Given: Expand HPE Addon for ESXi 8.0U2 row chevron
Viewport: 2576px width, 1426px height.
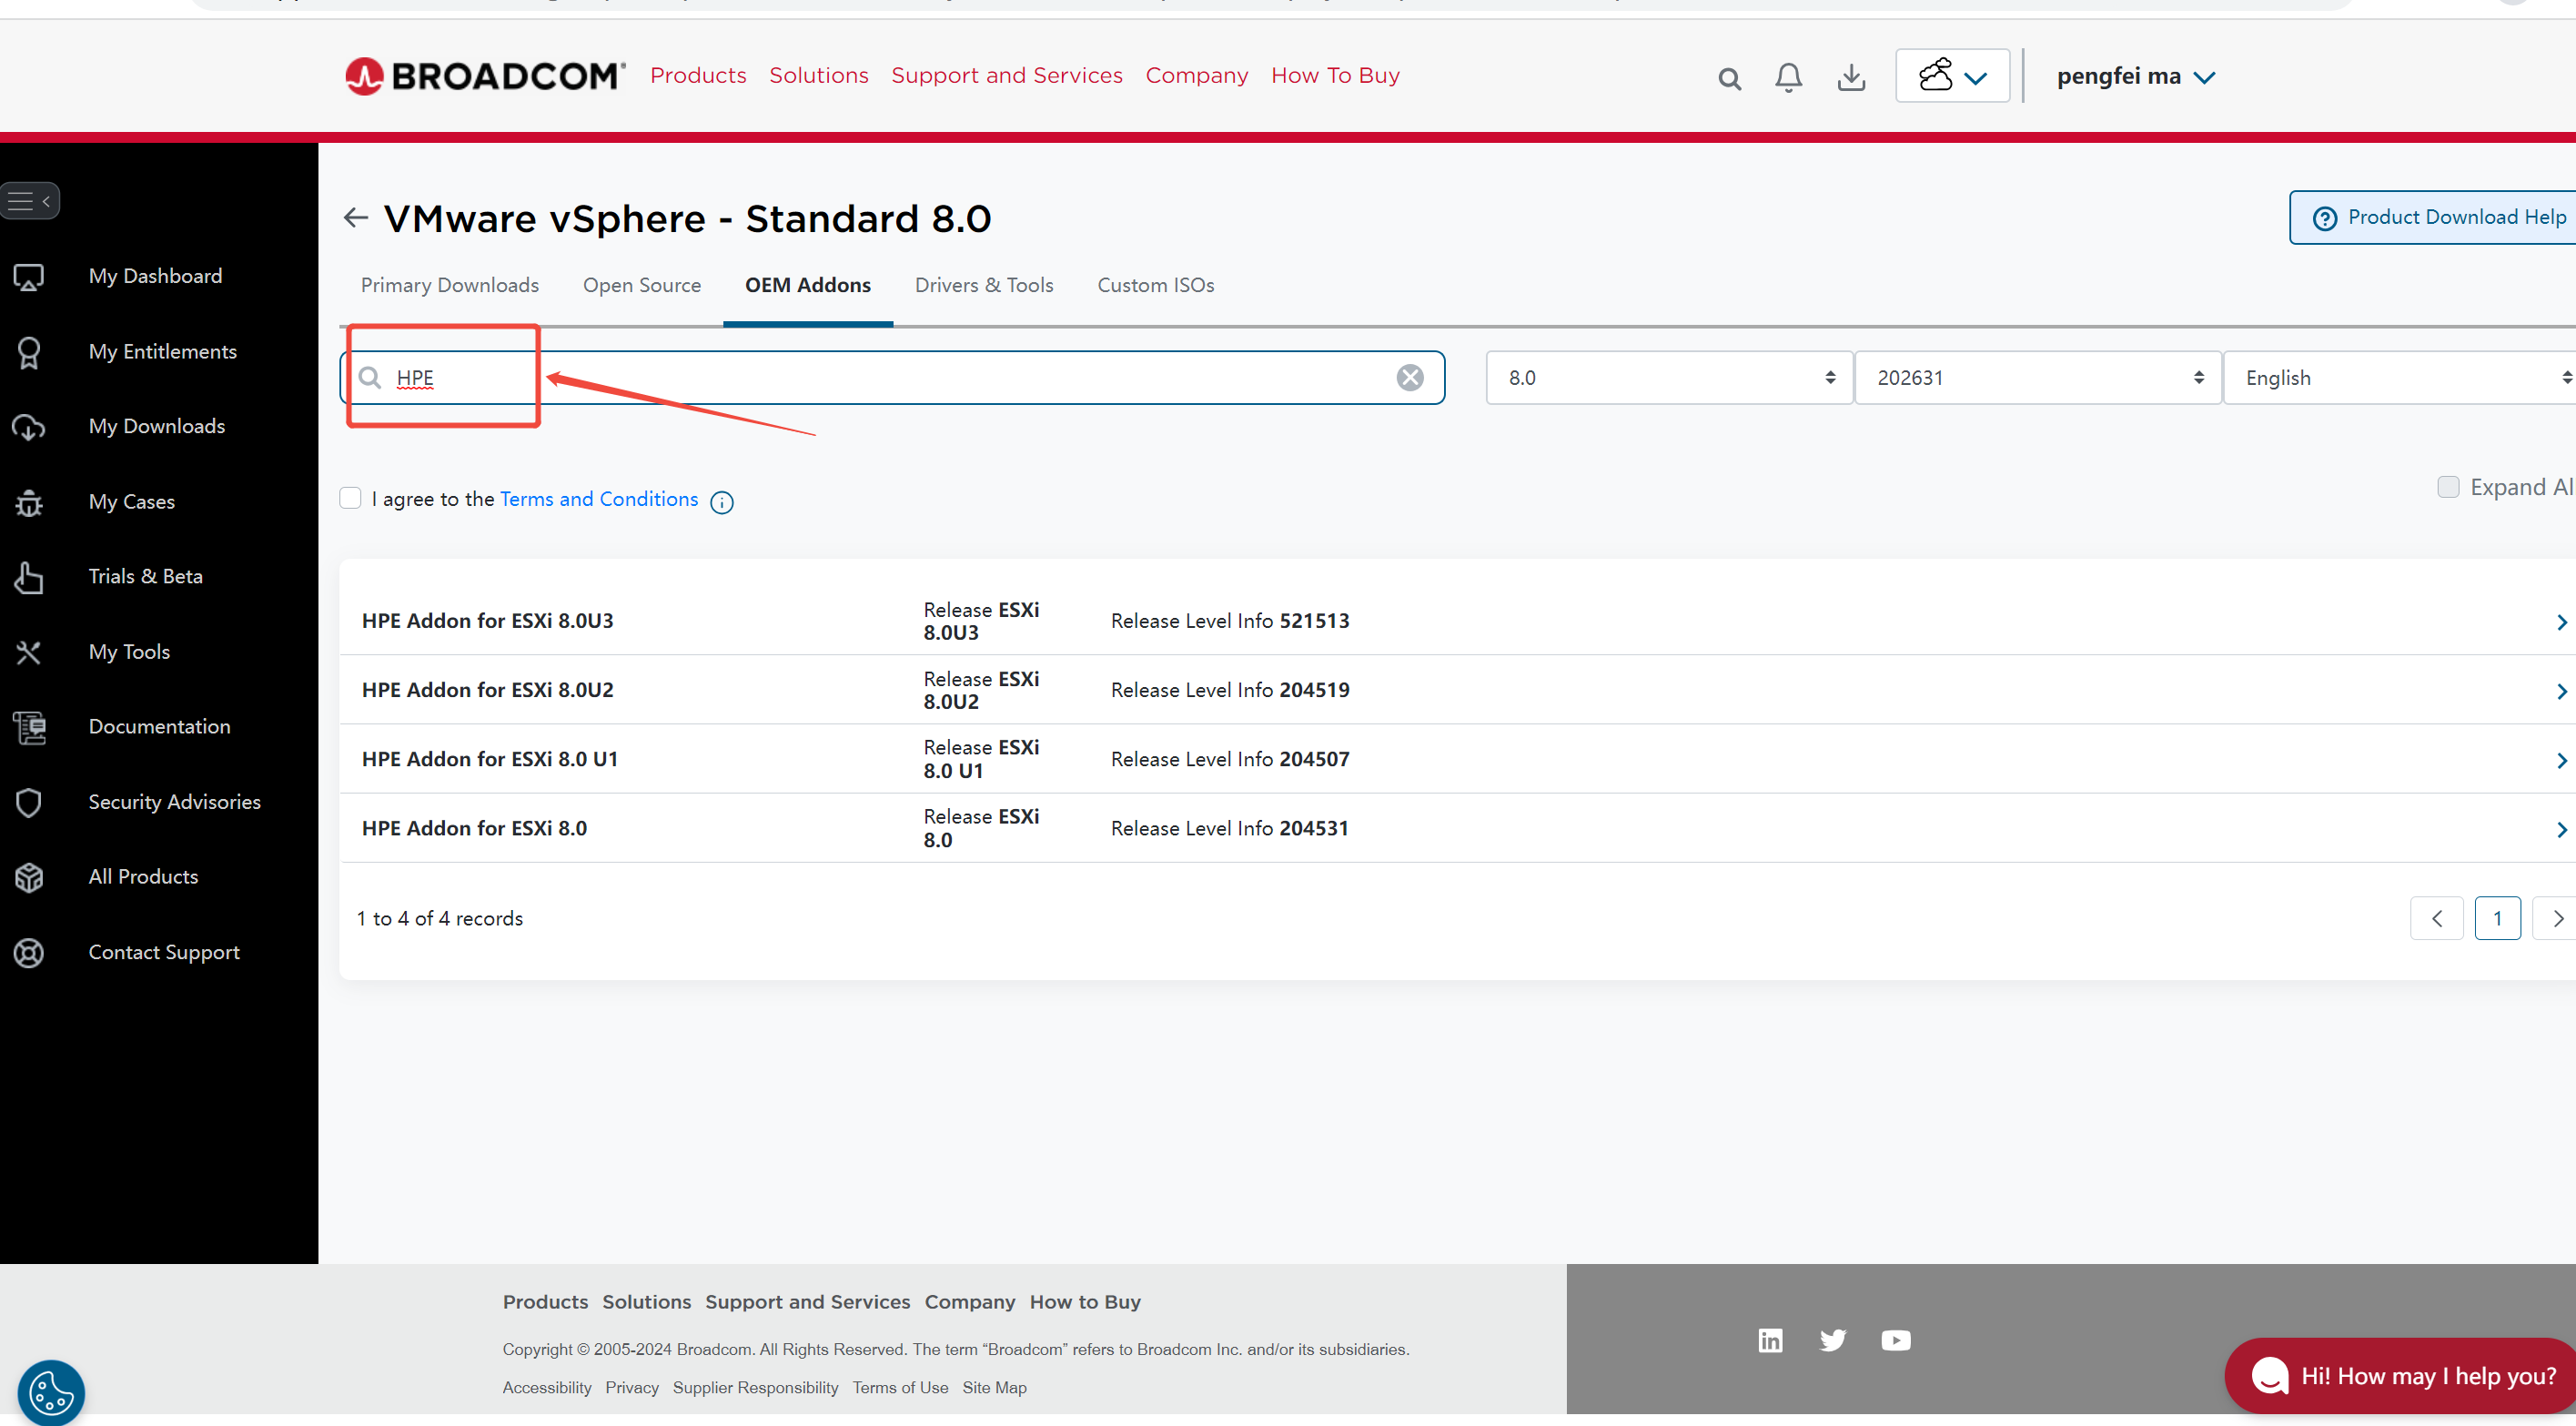Looking at the screenshot, I should point(2561,691).
